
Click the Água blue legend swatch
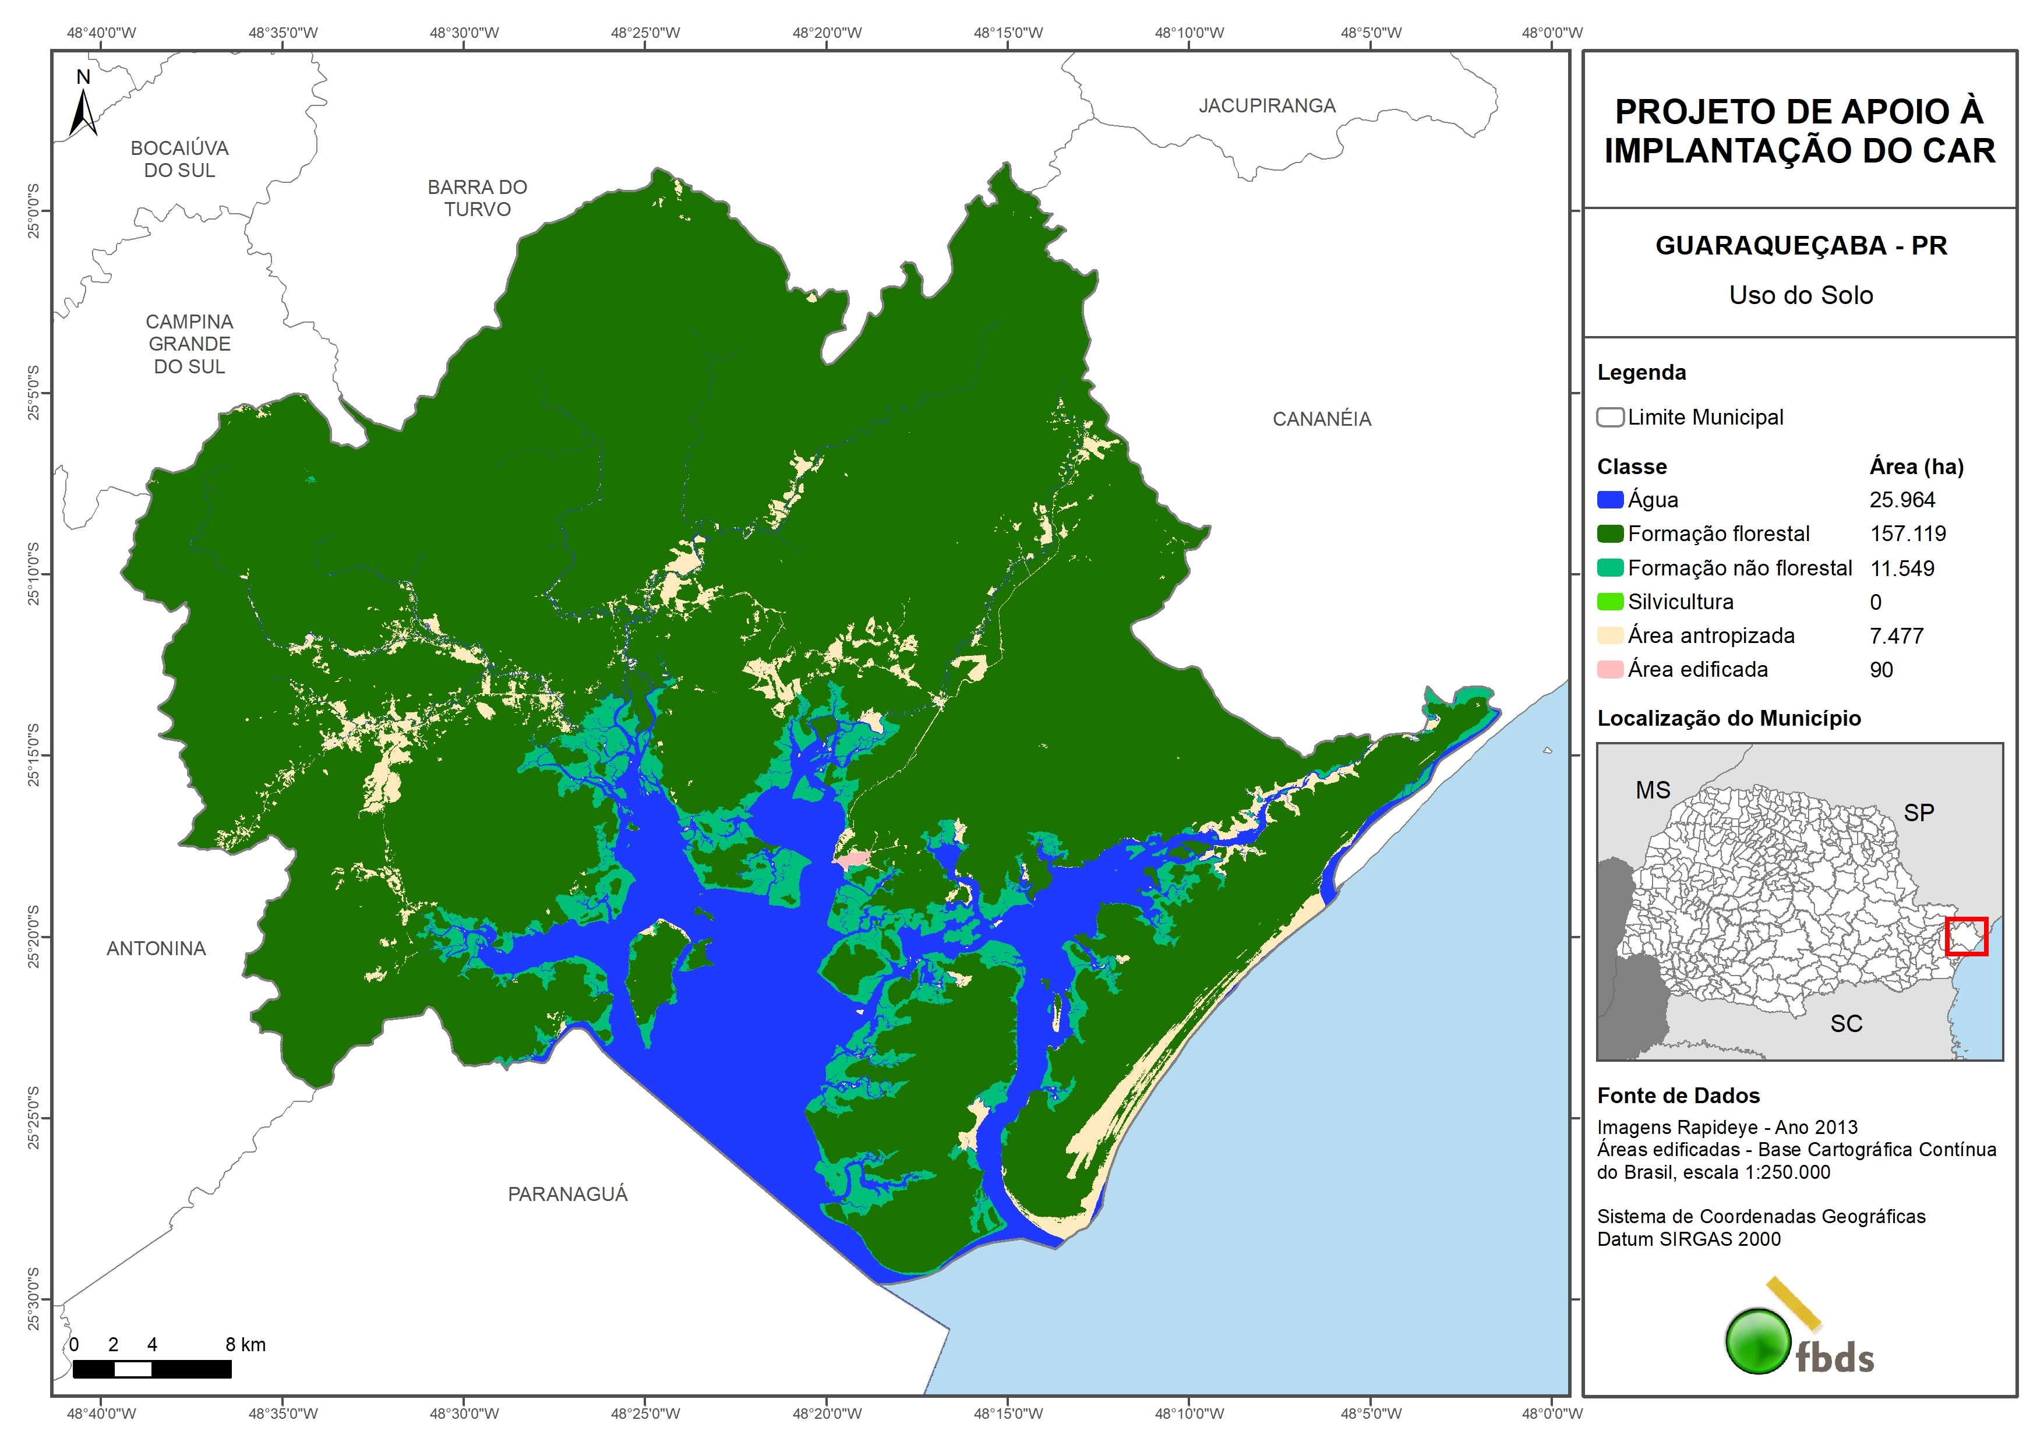[x=1609, y=500]
